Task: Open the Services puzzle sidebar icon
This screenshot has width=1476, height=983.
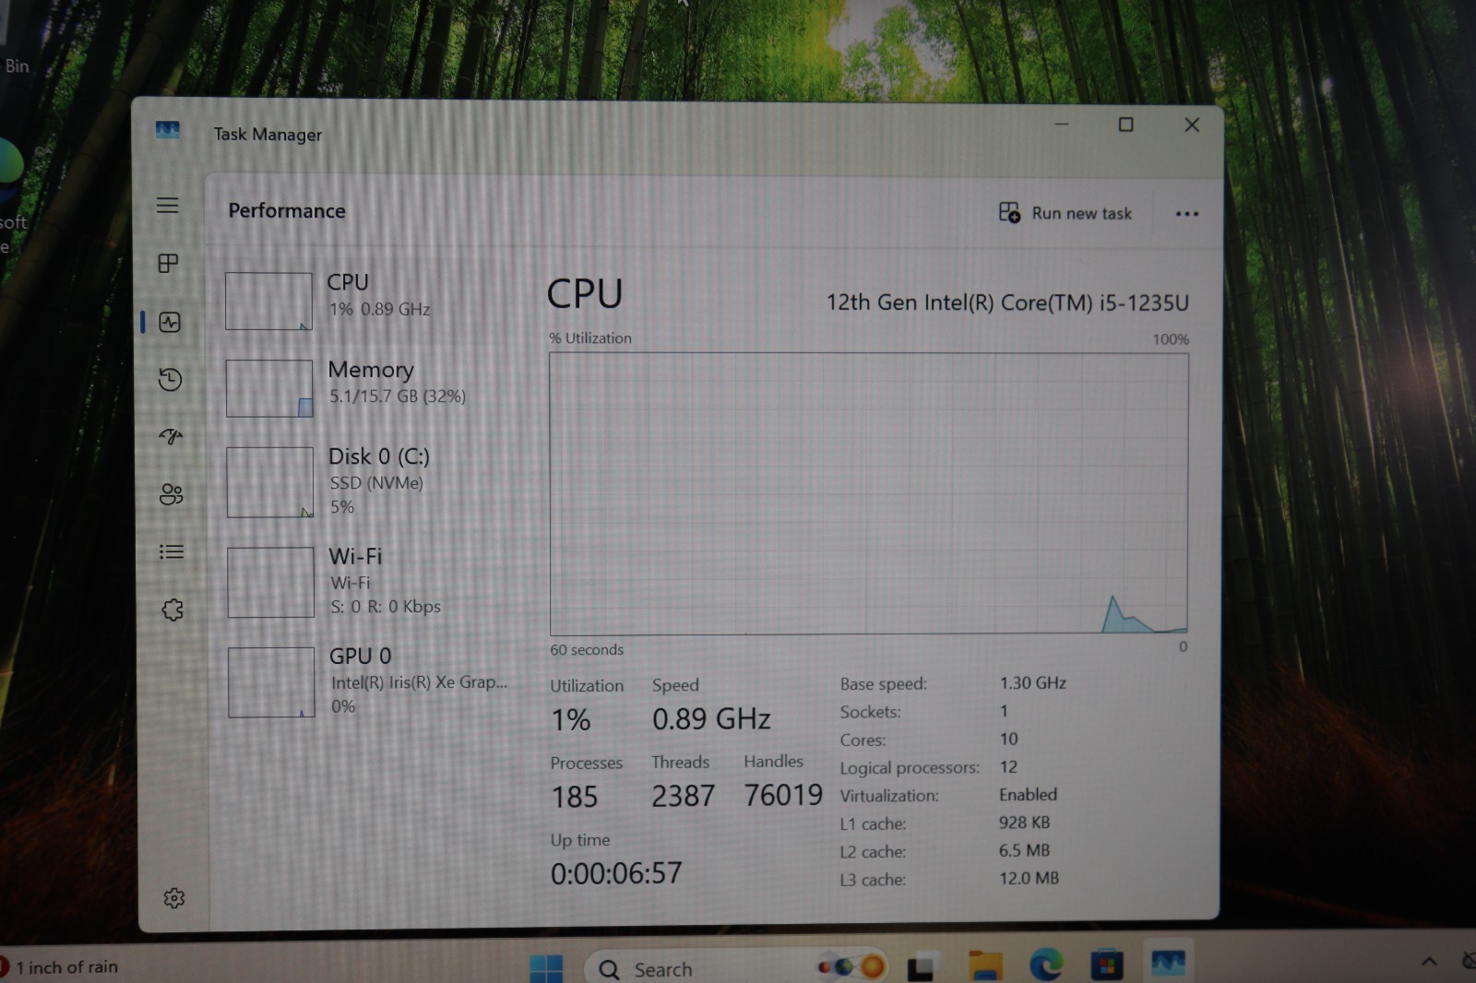Action: pyautogui.click(x=173, y=610)
